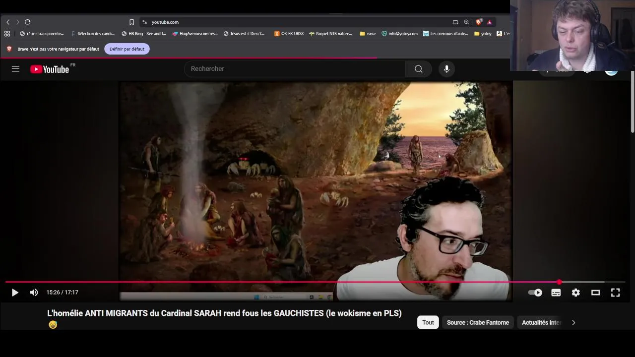Screen dimensions: 635x357
Task: Open bookmark Sélection des candi...
Action: pos(93,34)
